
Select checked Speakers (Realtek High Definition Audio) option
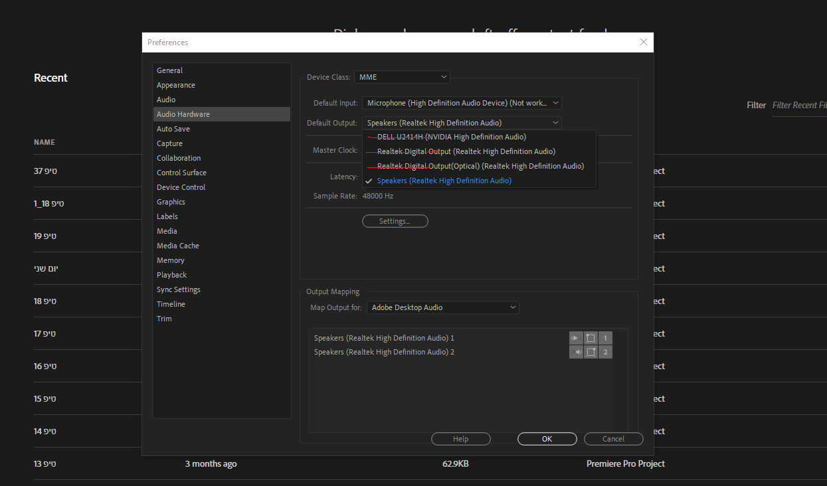(x=479, y=181)
